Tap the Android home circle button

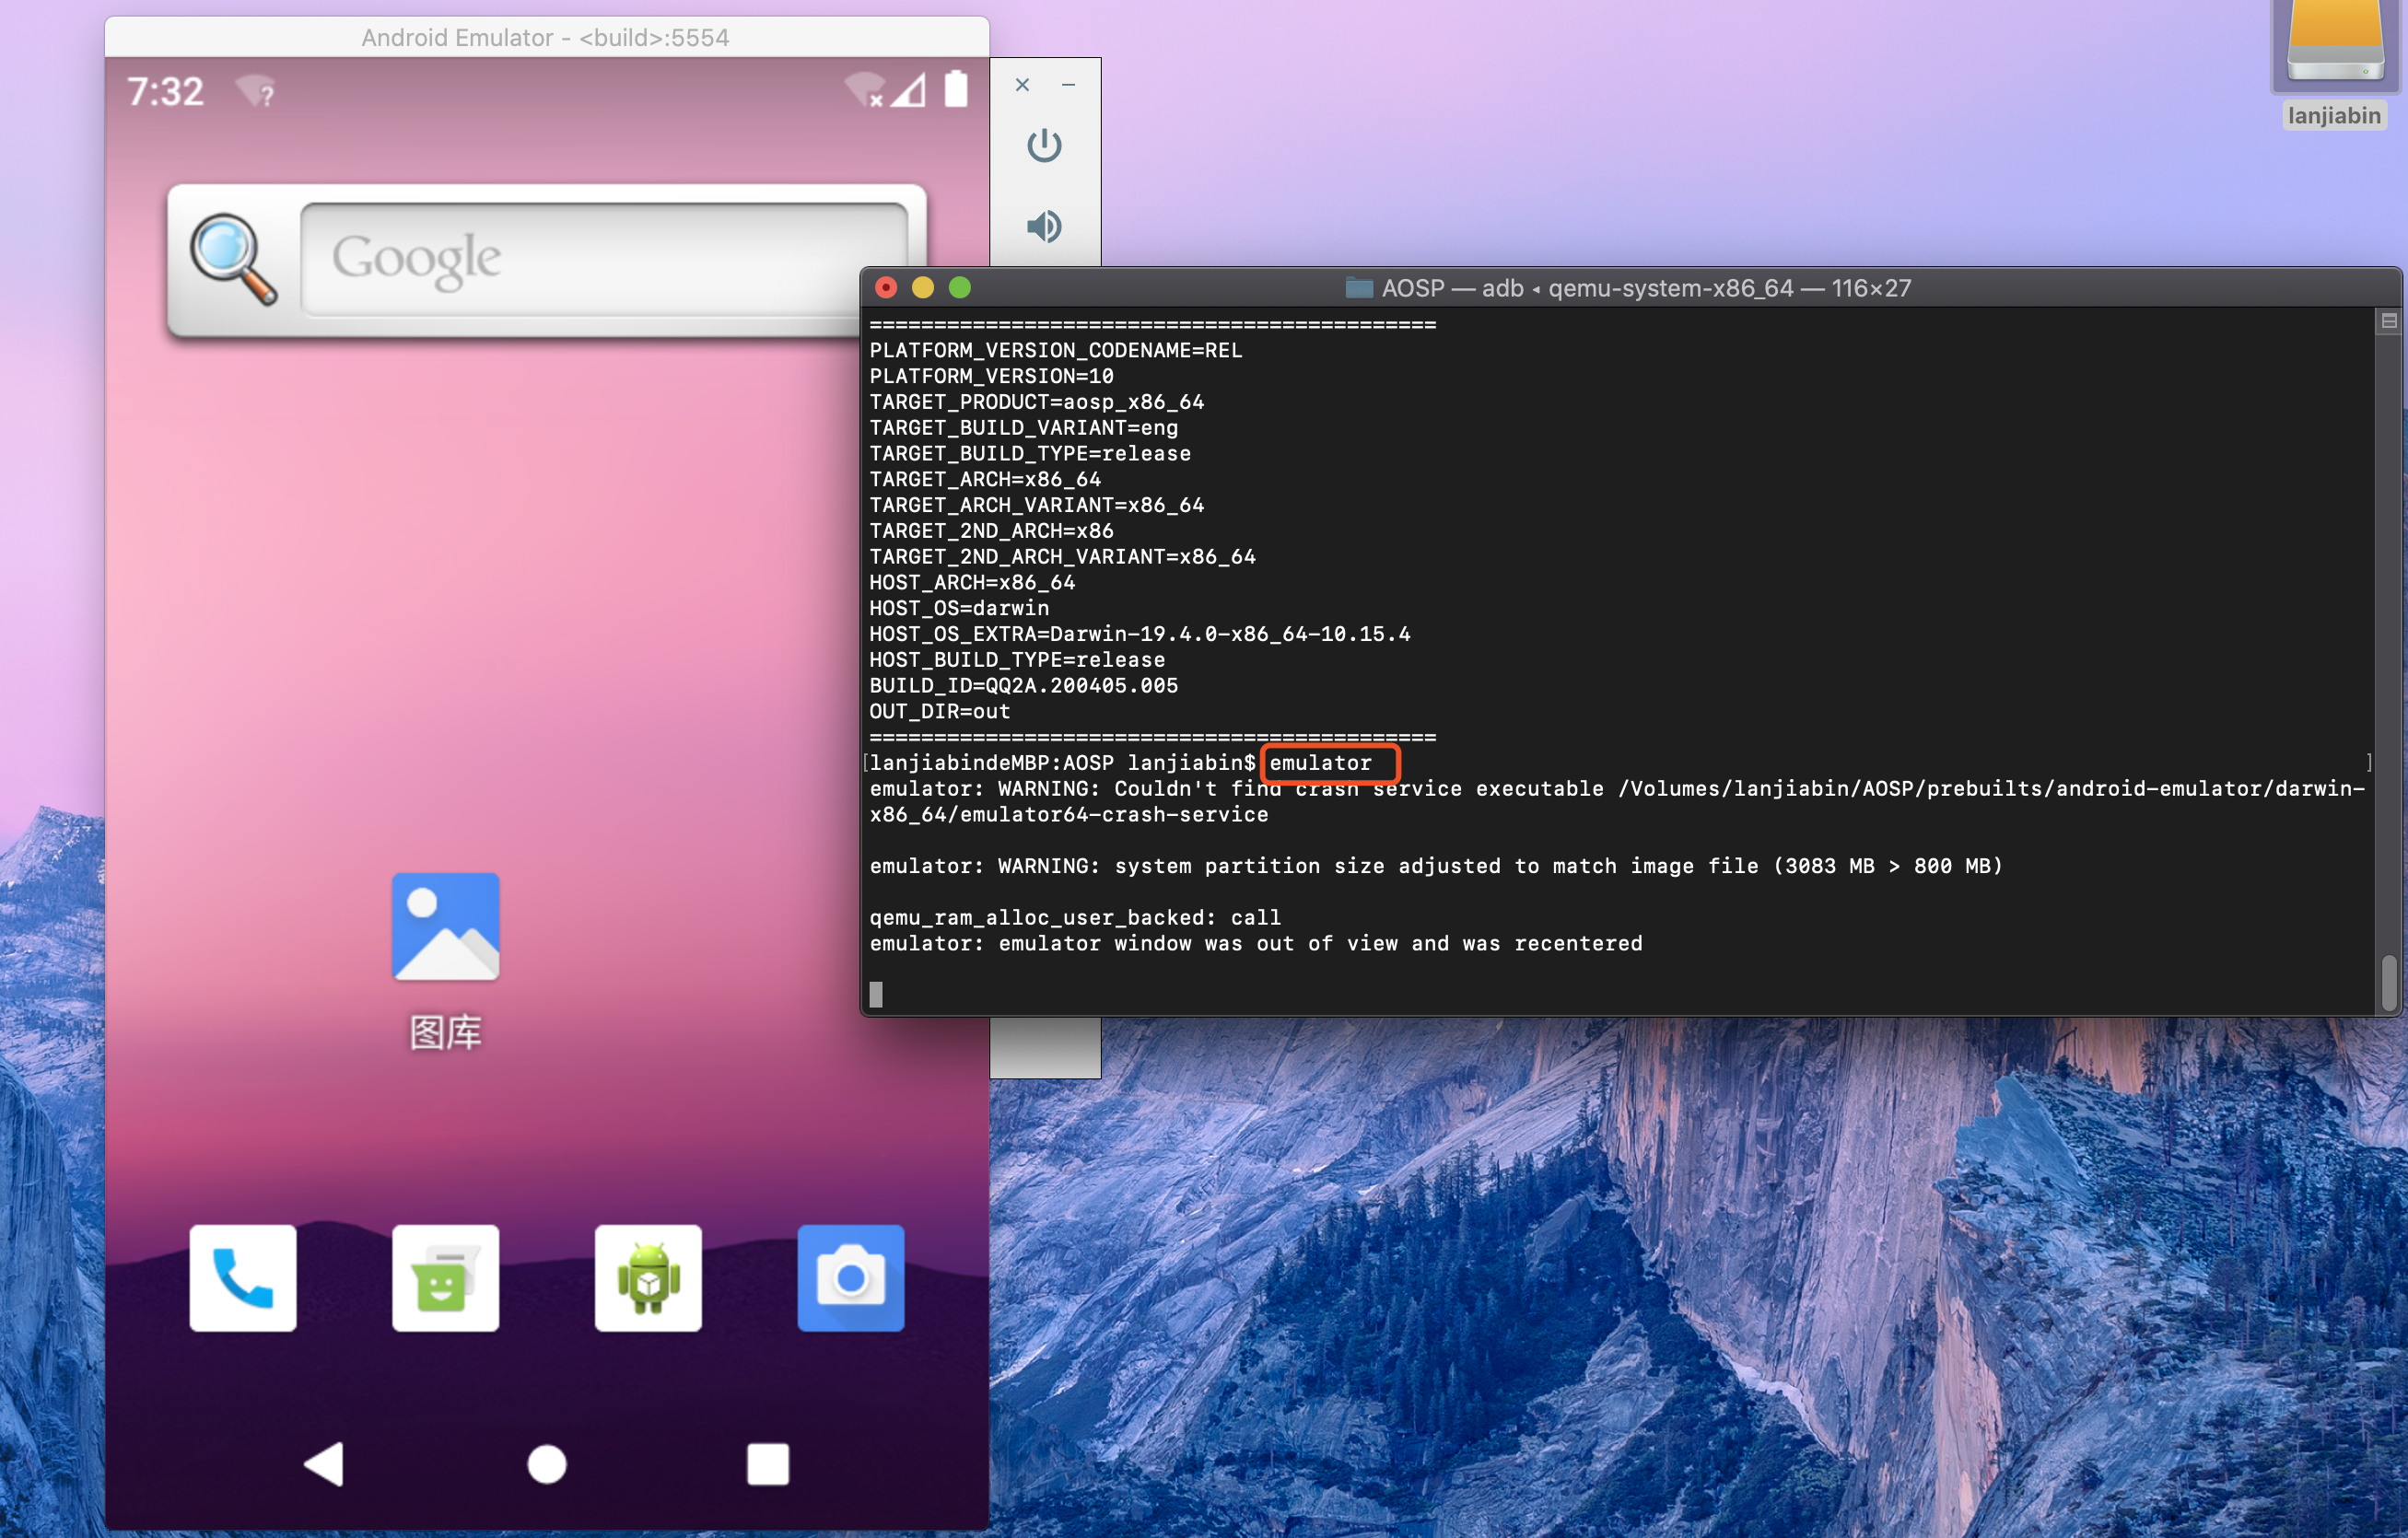point(546,1464)
